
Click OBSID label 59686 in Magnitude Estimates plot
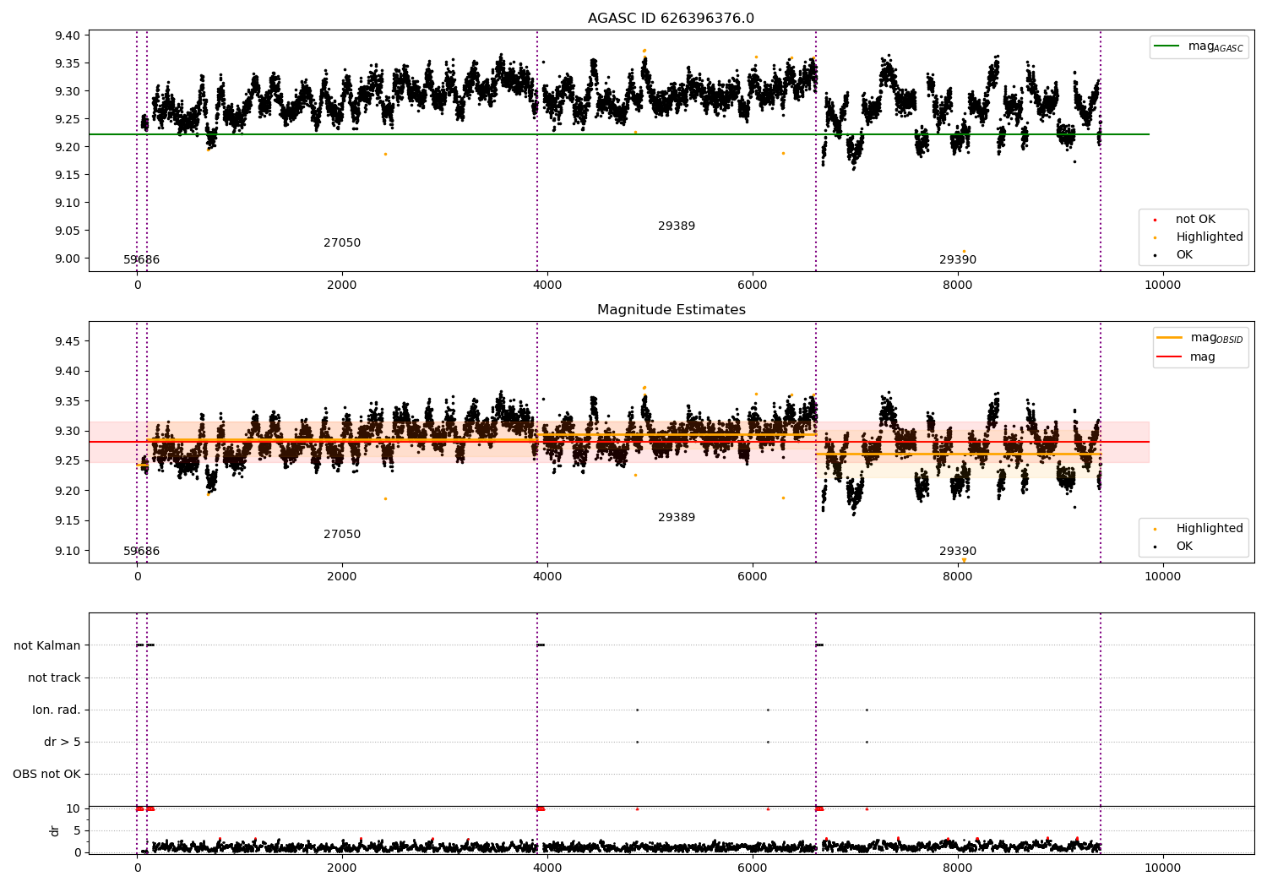click(142, 552)
